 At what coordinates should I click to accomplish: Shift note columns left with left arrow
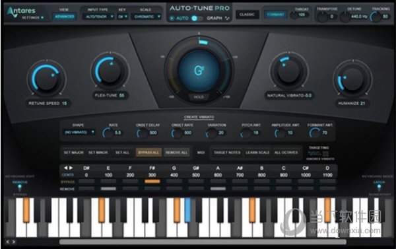tap(65, 168)
